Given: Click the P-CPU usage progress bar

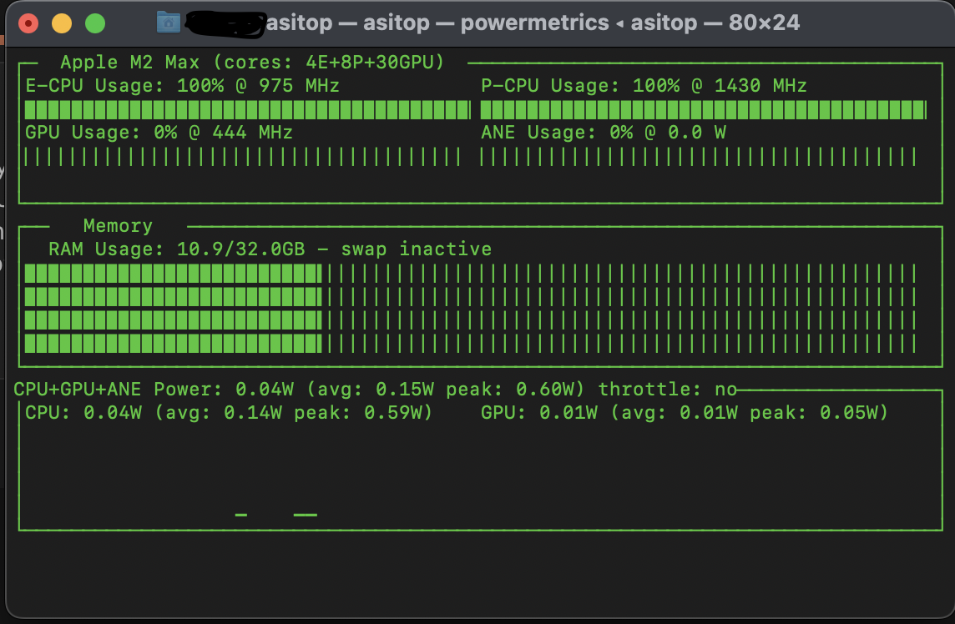Looking at the screenshot, I should pos(704,110).
